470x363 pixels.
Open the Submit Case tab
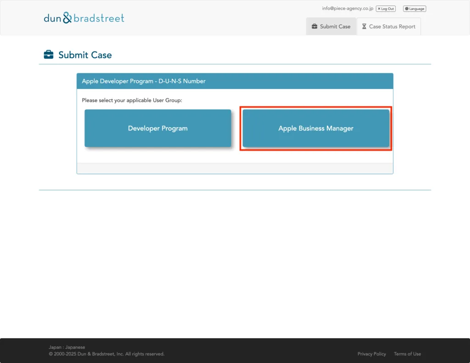[x=331, y=26]
